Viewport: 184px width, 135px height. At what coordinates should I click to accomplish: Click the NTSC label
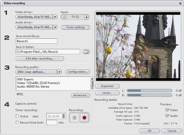point(20,94)
